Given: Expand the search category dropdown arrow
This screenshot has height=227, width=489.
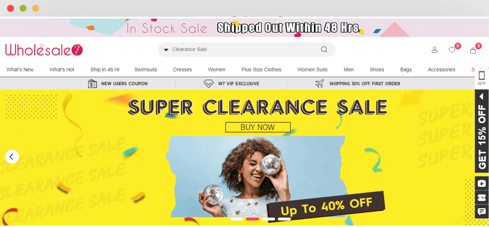Looking at the screenshot, I should click(166, 50).
